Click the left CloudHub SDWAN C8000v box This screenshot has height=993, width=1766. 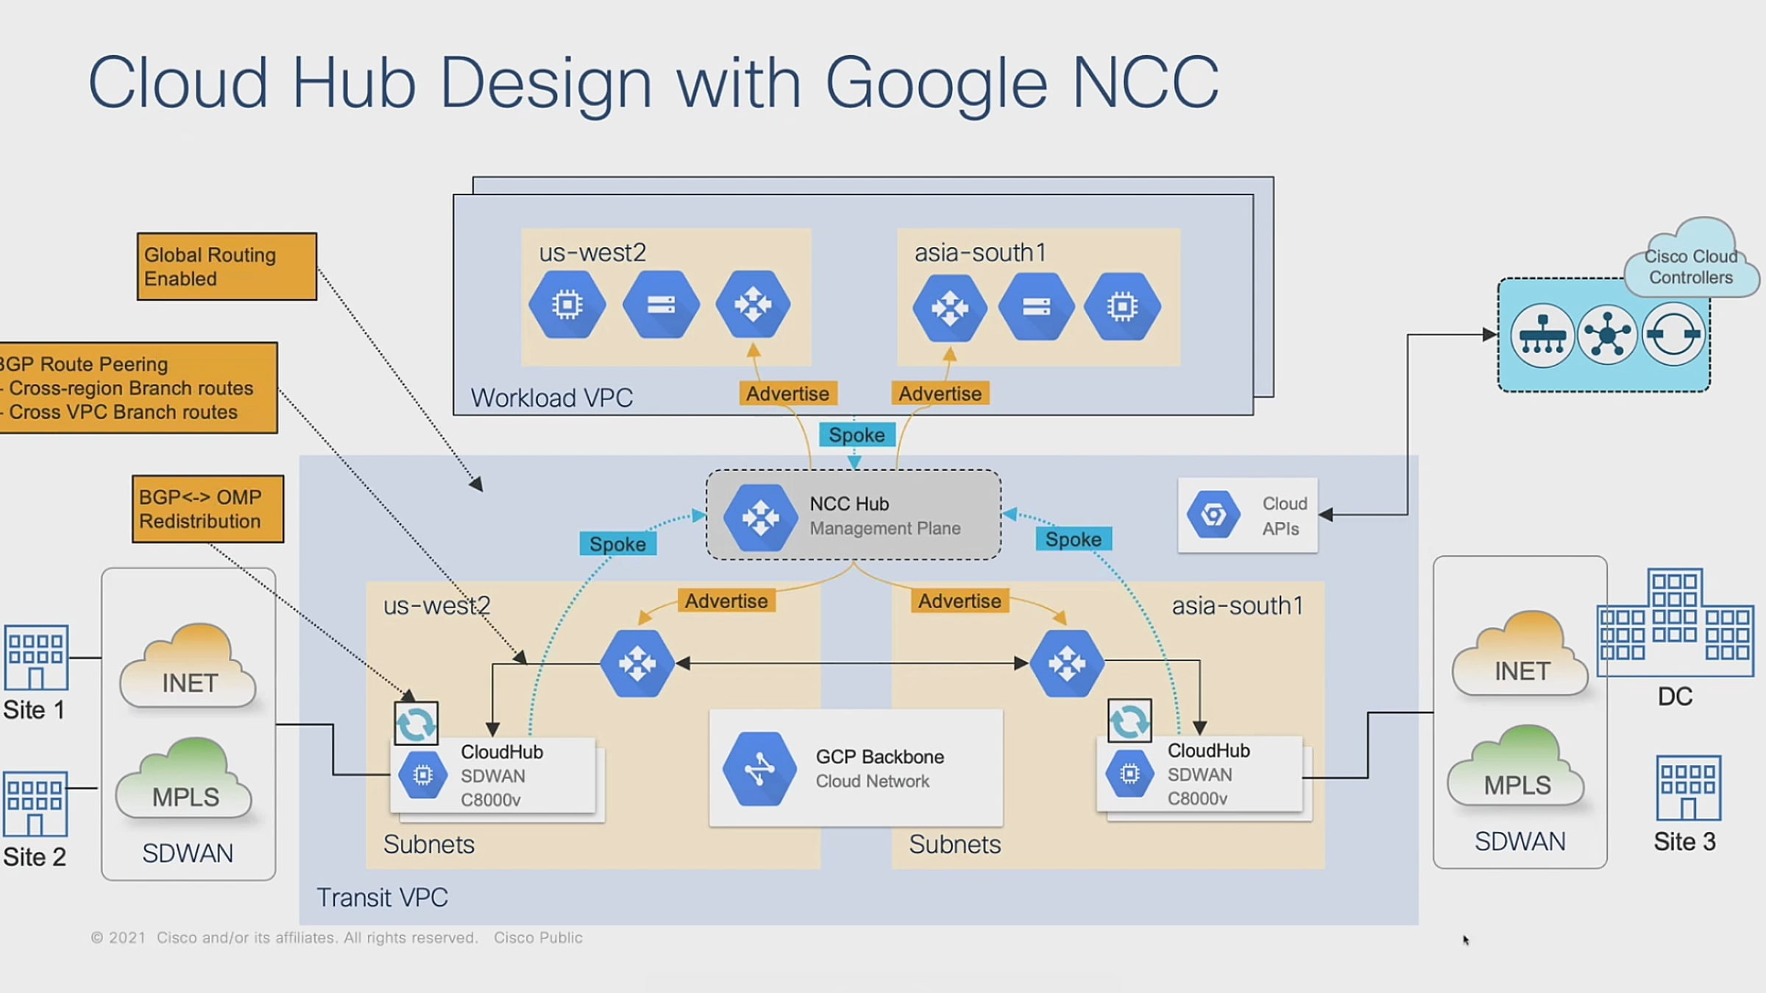(493, 775)
